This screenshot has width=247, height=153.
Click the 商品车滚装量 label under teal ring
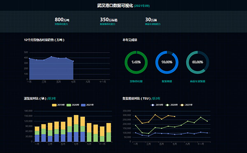tap(198, 81)
